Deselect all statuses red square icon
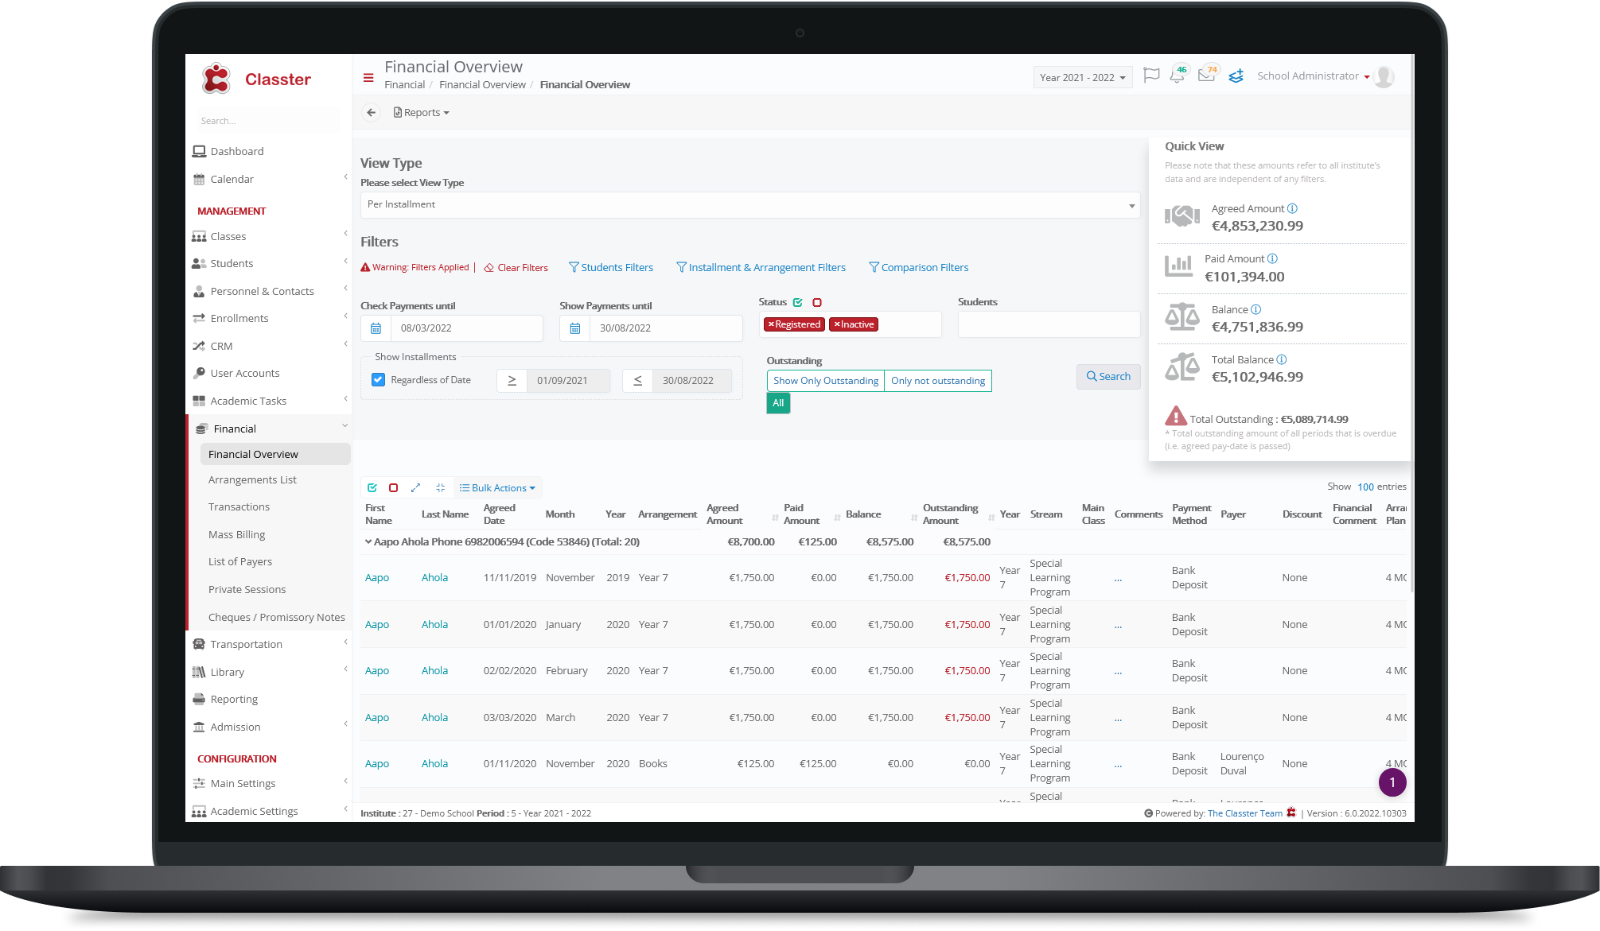 pos(817,302)
